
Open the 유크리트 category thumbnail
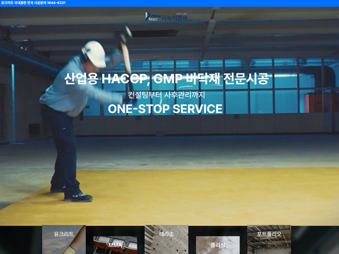[64, 244]
